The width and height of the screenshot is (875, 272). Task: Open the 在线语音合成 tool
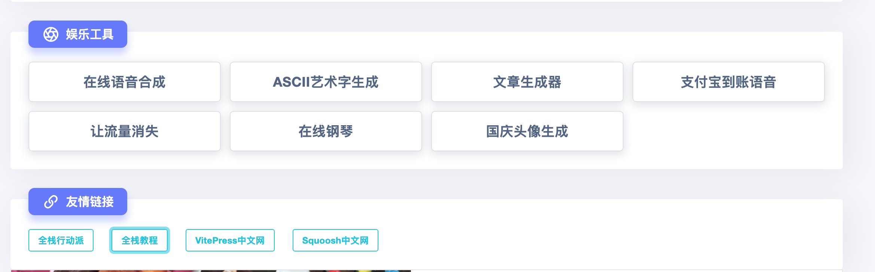click(124, 82)
